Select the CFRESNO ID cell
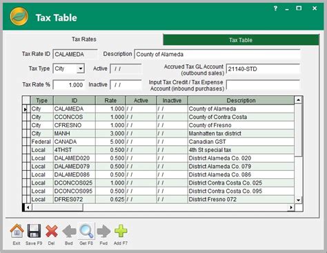 75,125
